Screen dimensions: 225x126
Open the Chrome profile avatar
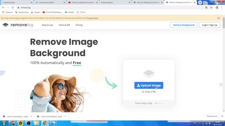217,8
